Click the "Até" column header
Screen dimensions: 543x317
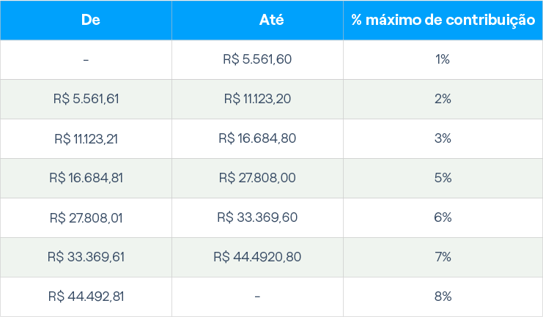coord(257,20)
